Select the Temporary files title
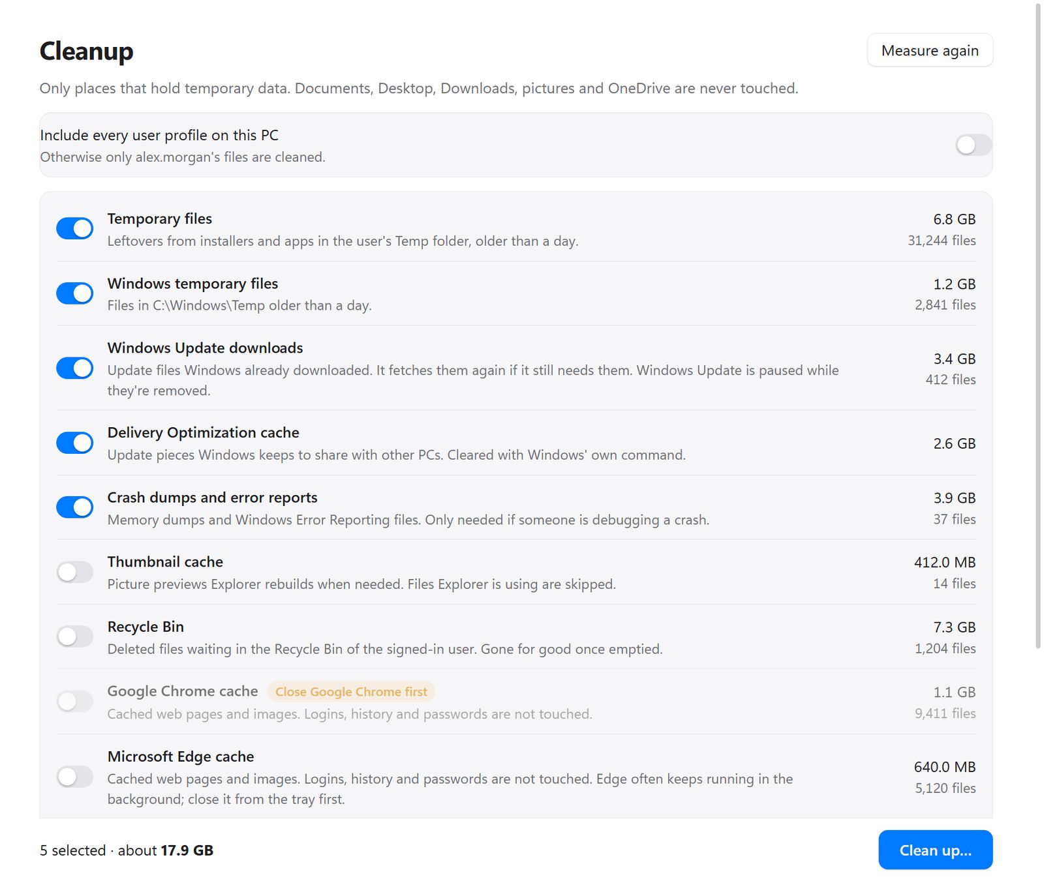 coord(160,218)
